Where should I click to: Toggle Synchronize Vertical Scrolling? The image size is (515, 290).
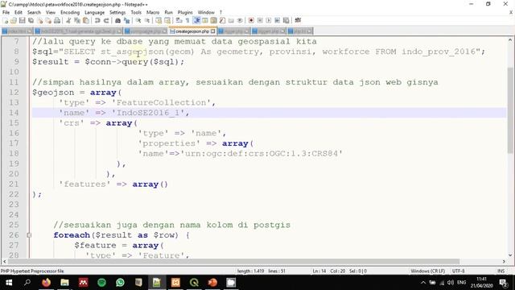click(159, 20)
